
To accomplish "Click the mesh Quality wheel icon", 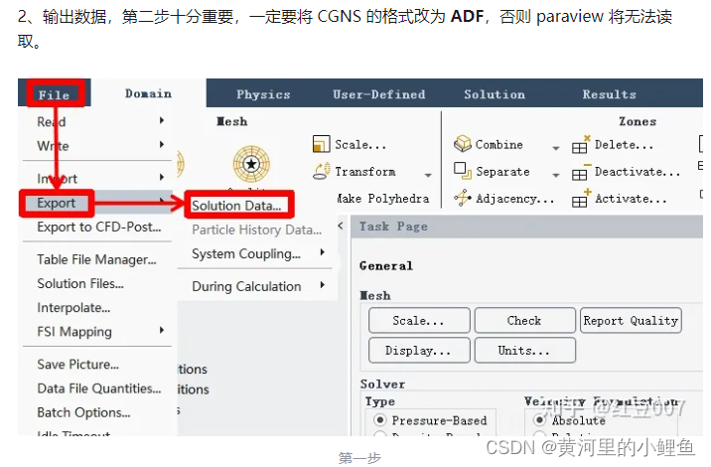I will pos(251,164).
